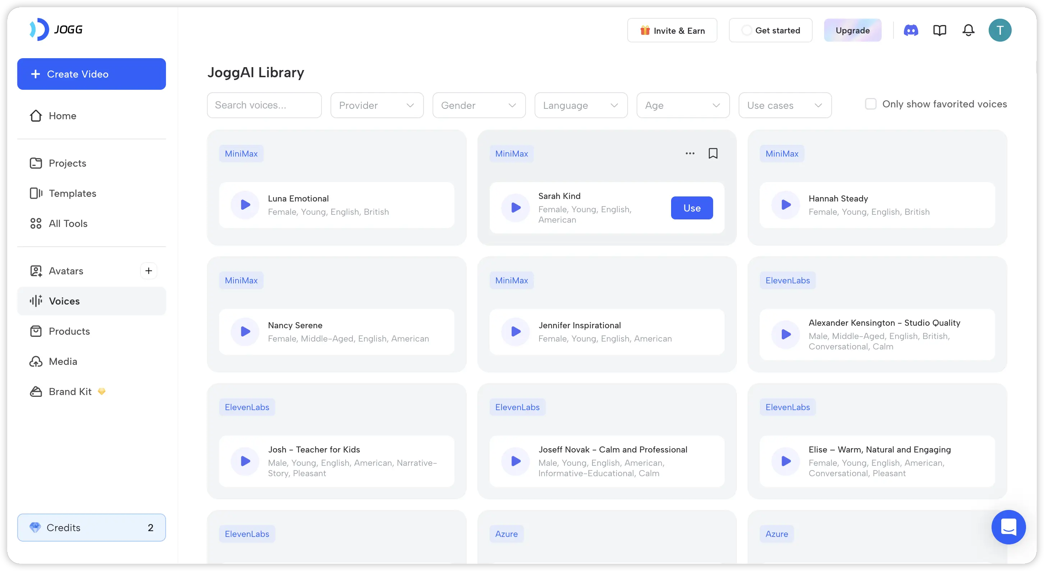This screenshot has height=571, width=1044.
Task: Click the Joseff Novak Calm and Professional title
Action: tap(613, 449)
